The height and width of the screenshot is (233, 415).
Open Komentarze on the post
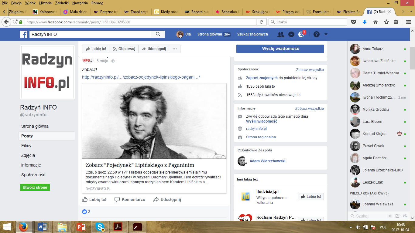130,199
